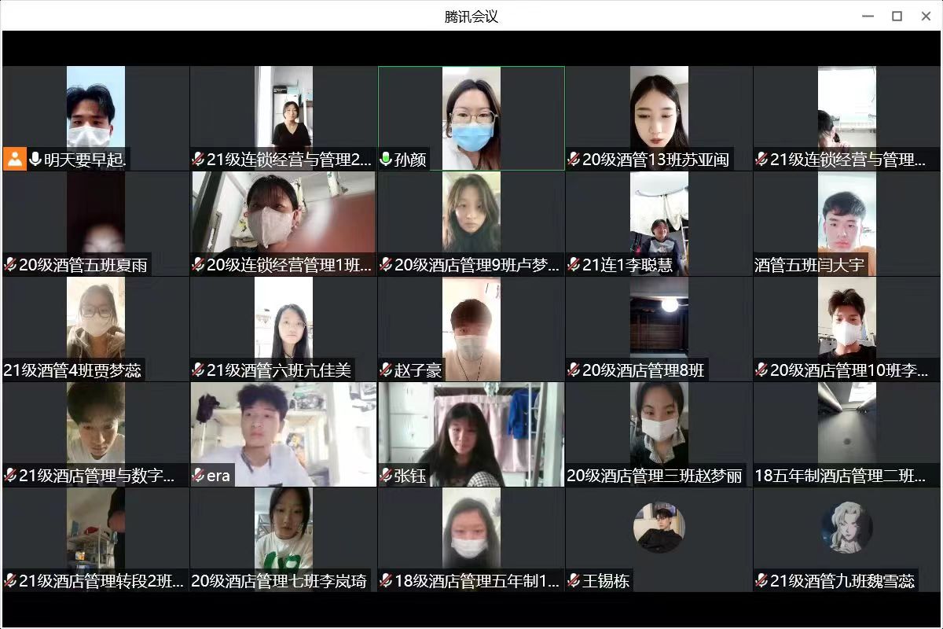Select the video feed of 20级酒店管理七班李岚琦
This screenshot has width=943, height=629.
[284, 540]
